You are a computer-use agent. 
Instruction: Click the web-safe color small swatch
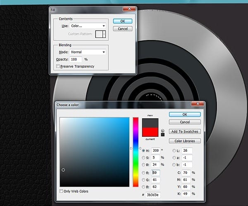162,135
